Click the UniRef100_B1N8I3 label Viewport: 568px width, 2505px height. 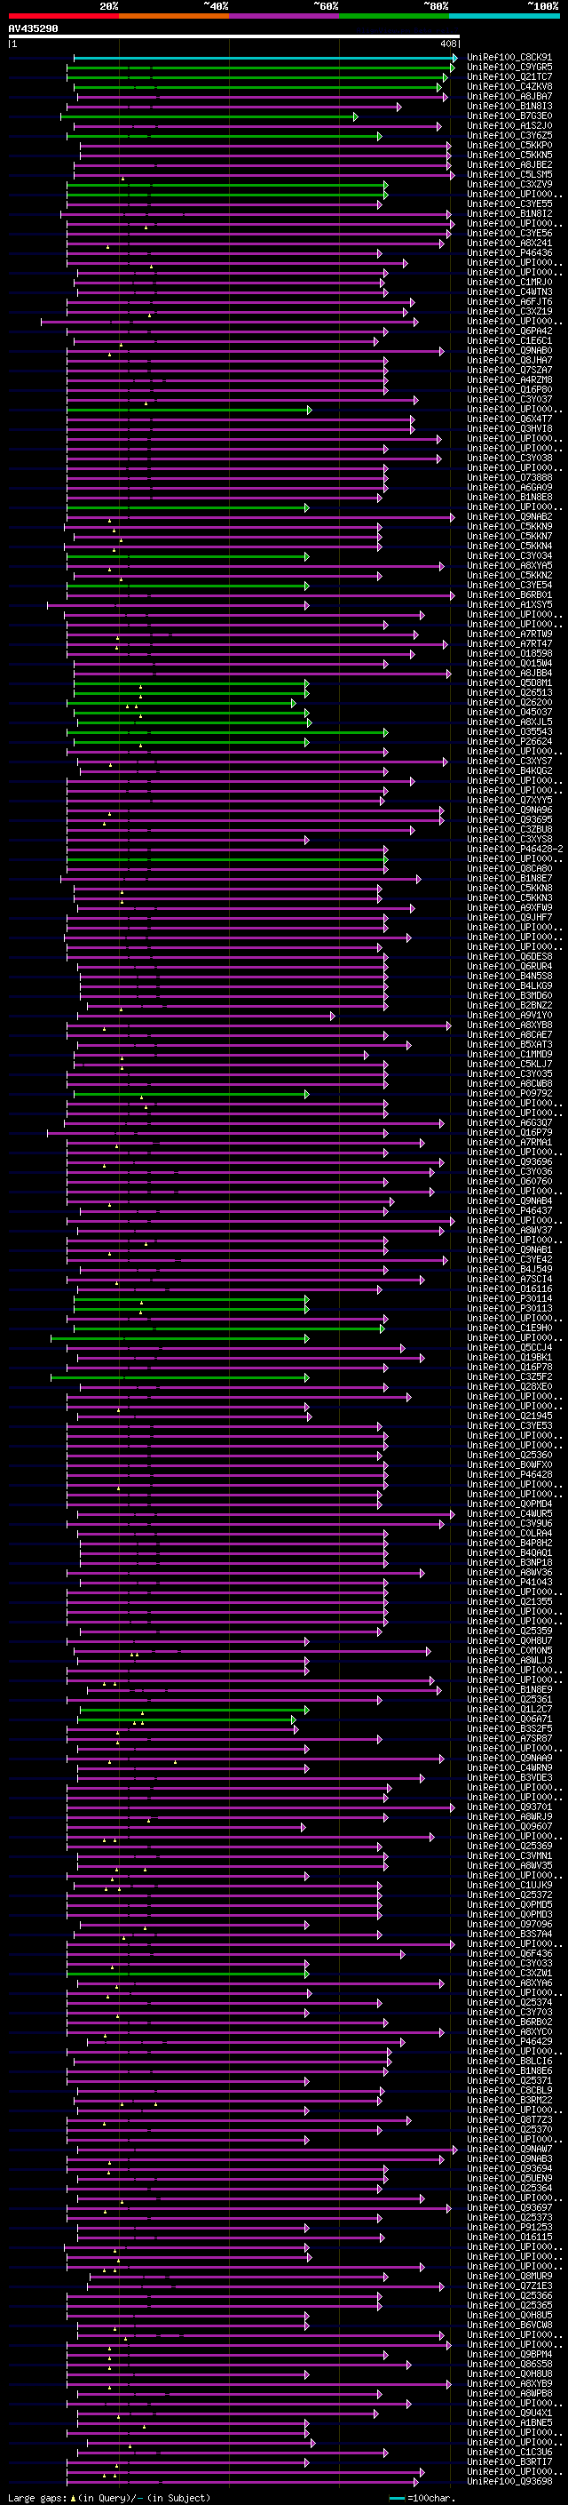coord(509,107)
